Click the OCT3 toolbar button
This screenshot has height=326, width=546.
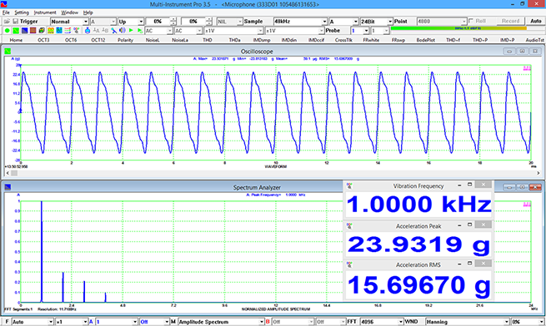(x=43, y=40)
